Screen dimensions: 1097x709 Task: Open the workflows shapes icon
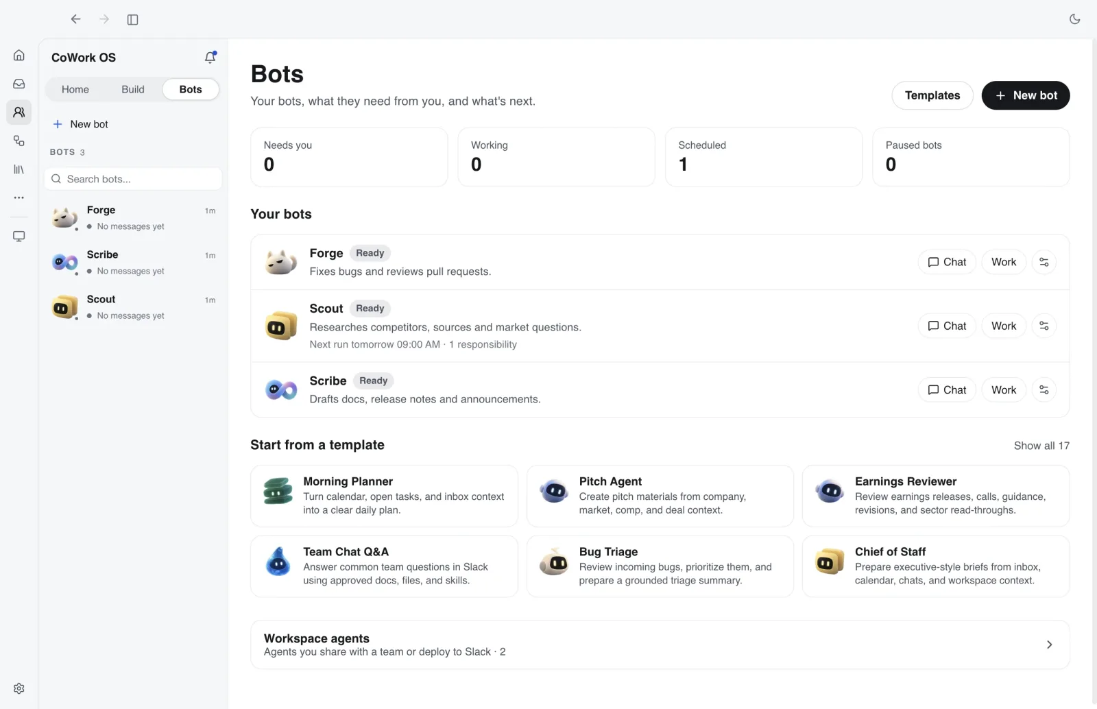[19, 141]
